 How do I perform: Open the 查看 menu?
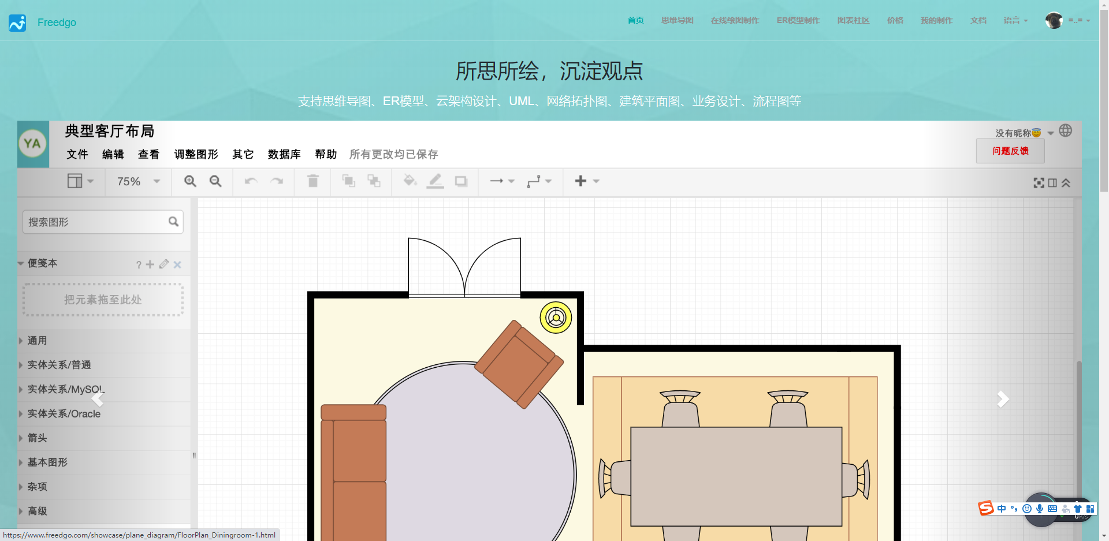[149, 154]
